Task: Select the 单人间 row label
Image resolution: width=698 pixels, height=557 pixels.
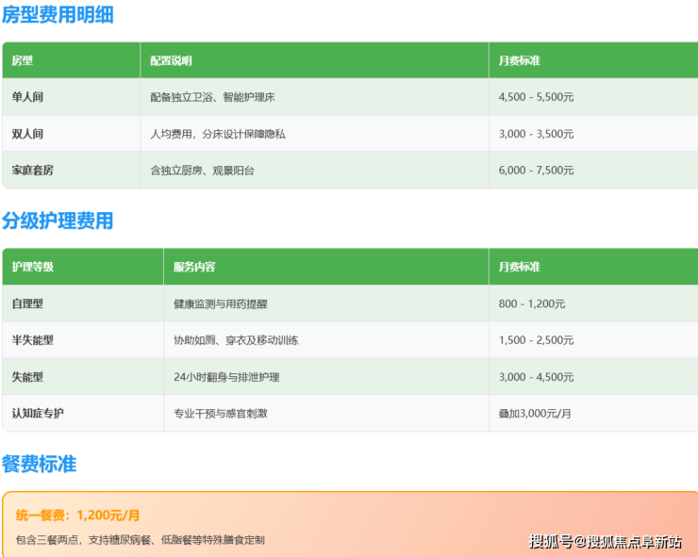Action: point(27,97)
